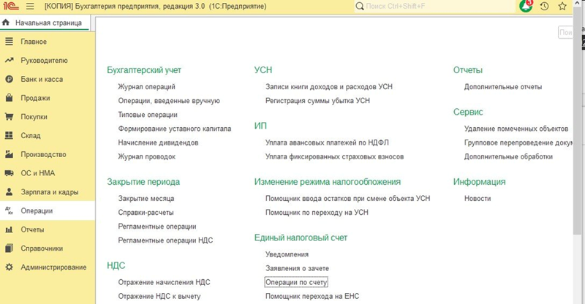Click the Главное section list icon
Screen dimensions: 585x304
(x=9, y=42)
